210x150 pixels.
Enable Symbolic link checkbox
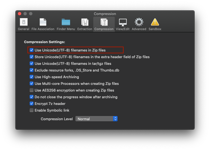(x=32, y=110)
